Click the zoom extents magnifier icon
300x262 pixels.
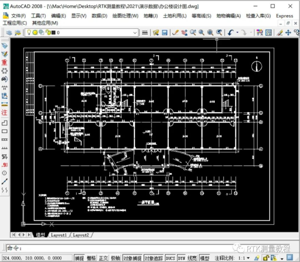click(210, 32)
